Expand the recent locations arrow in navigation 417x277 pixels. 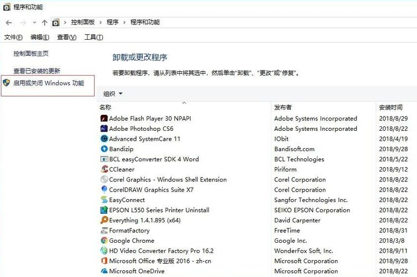tap(34, 23)
